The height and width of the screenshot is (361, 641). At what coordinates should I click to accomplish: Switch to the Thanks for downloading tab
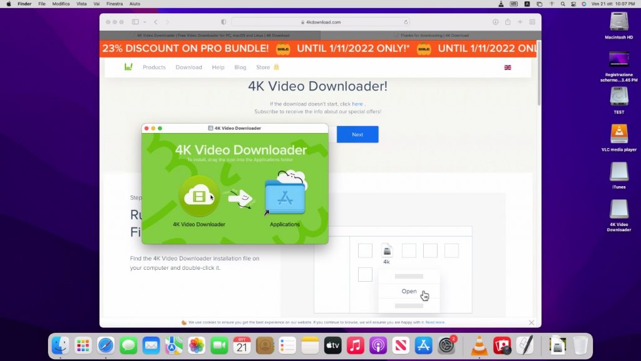(431, 36)
